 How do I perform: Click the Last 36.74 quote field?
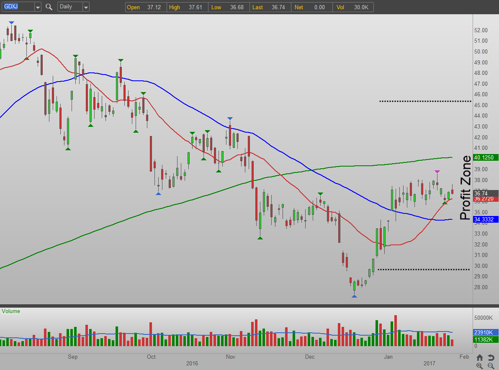tap(270, 7)
